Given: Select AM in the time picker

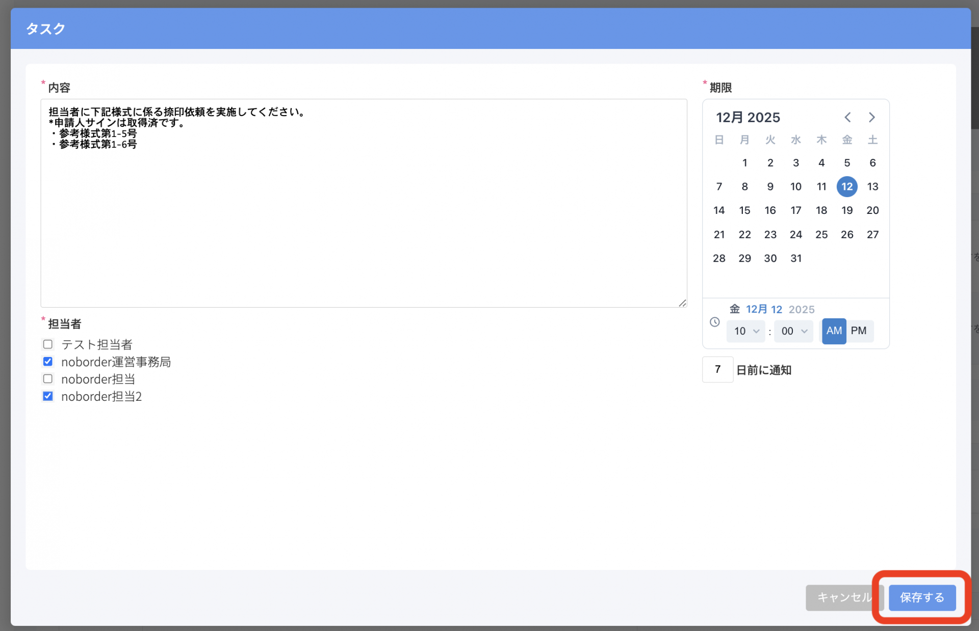Looking at the screenshot, I should [834, 331].
